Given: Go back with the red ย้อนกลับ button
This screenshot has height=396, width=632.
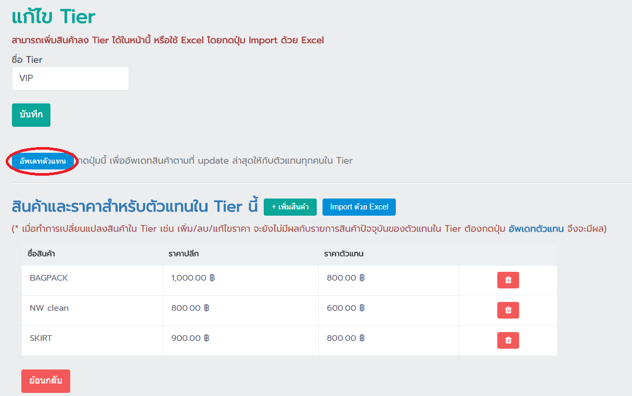Looking at the screenshot, I should (x=45, y=381).
